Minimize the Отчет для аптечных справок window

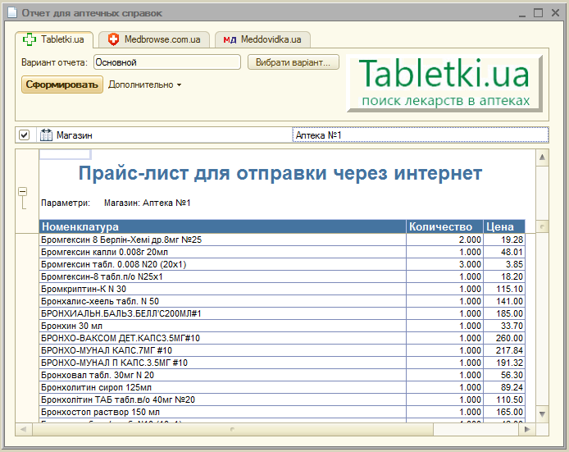(522, 13)
